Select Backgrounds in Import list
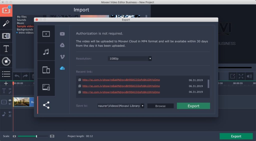Screen dimensions: 256x141 click(x=25, y=29)
